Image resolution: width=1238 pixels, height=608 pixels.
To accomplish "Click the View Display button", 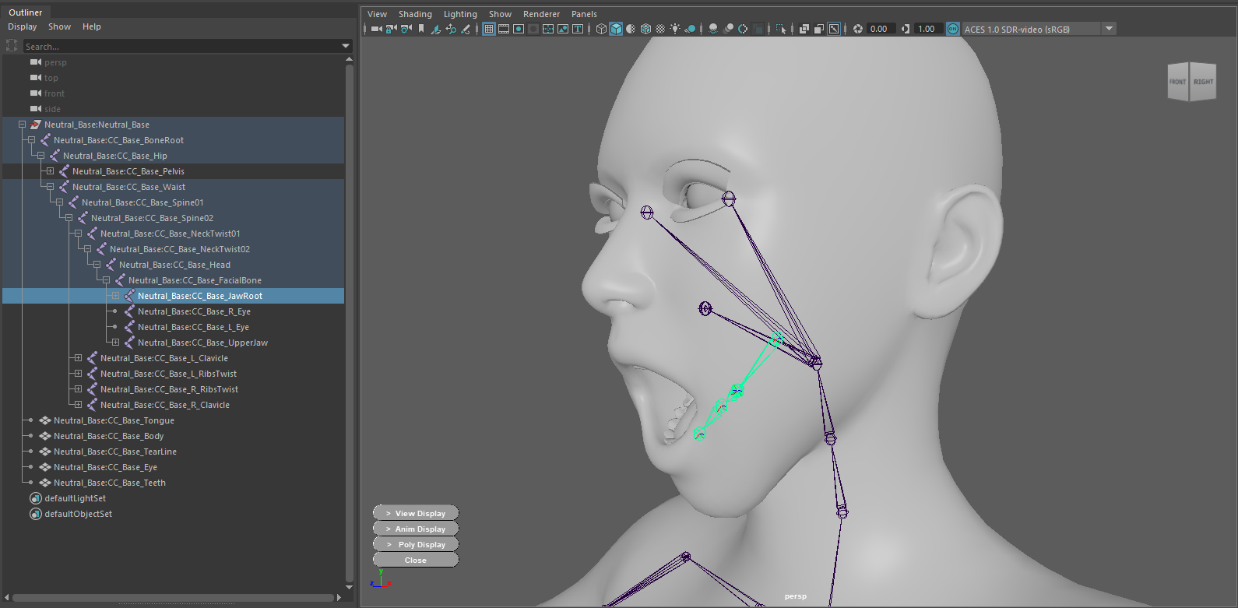I will click(416, 513).
